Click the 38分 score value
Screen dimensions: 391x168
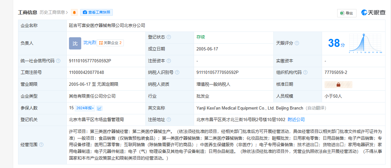point(336,43)
